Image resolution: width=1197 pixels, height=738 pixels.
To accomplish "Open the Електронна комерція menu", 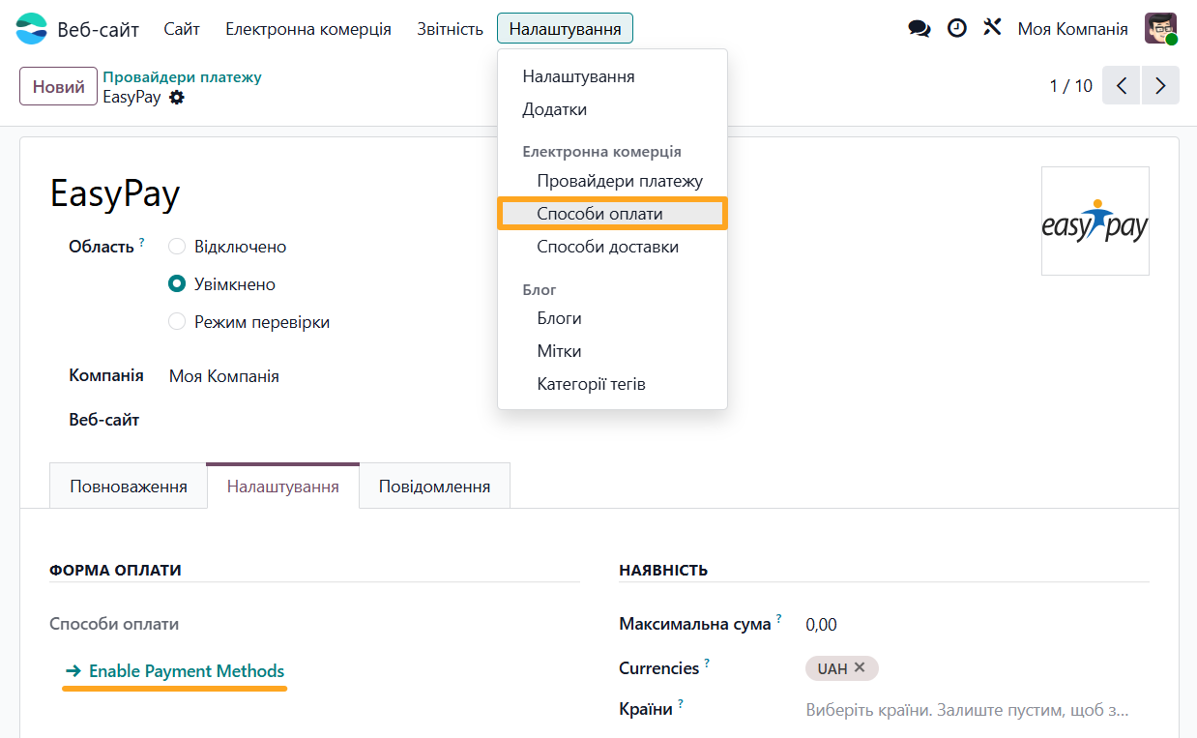I will tap(308, 29).
